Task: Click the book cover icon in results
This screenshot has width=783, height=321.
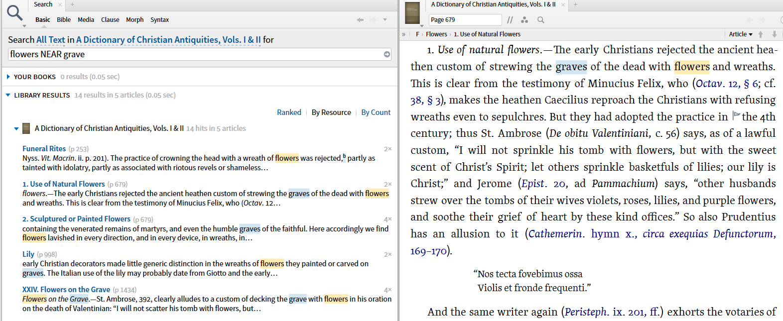Action: [26, 128]
